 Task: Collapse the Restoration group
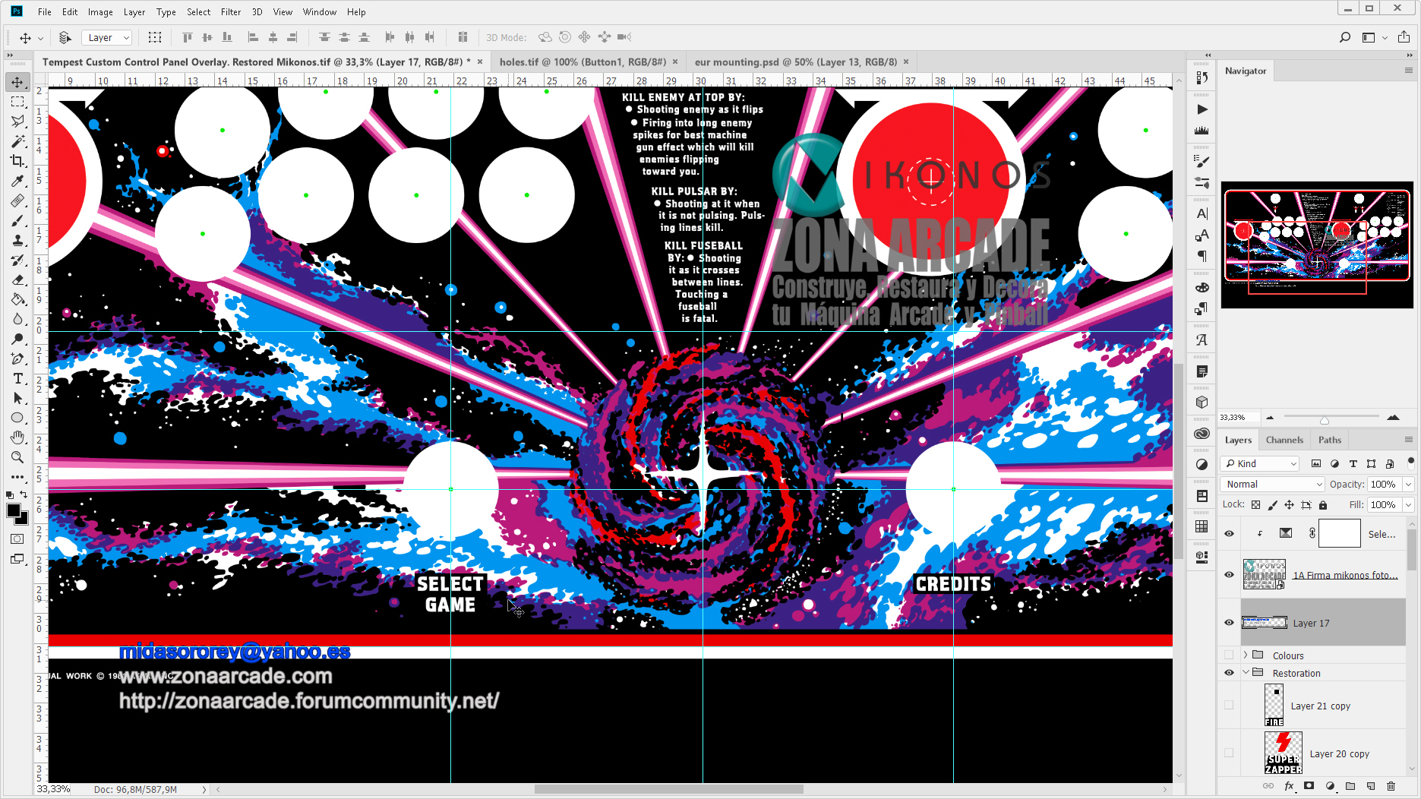(1246, 673)
